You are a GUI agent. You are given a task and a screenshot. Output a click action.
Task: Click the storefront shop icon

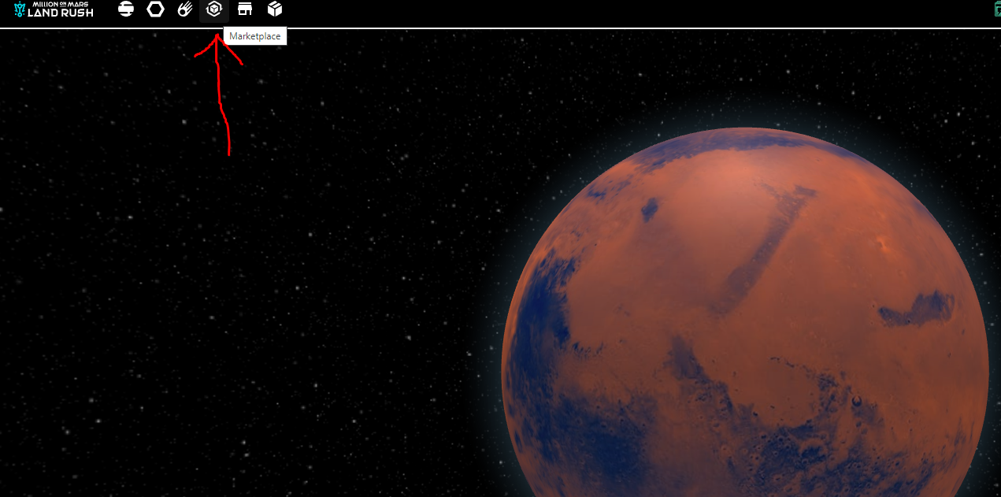[245, 9]
